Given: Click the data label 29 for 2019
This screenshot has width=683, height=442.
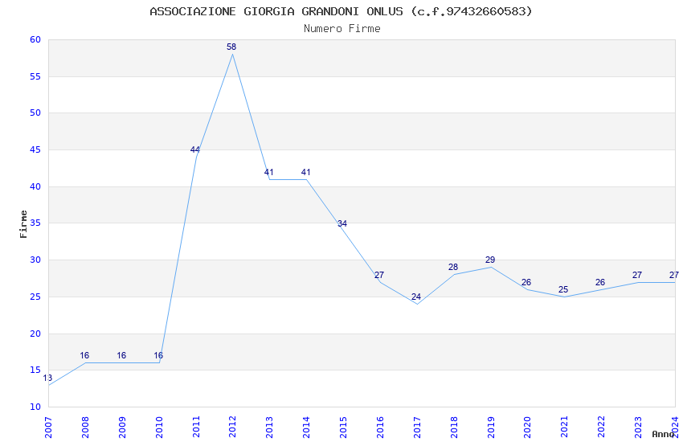Looking at the screenshot, I should pos(490,260).
